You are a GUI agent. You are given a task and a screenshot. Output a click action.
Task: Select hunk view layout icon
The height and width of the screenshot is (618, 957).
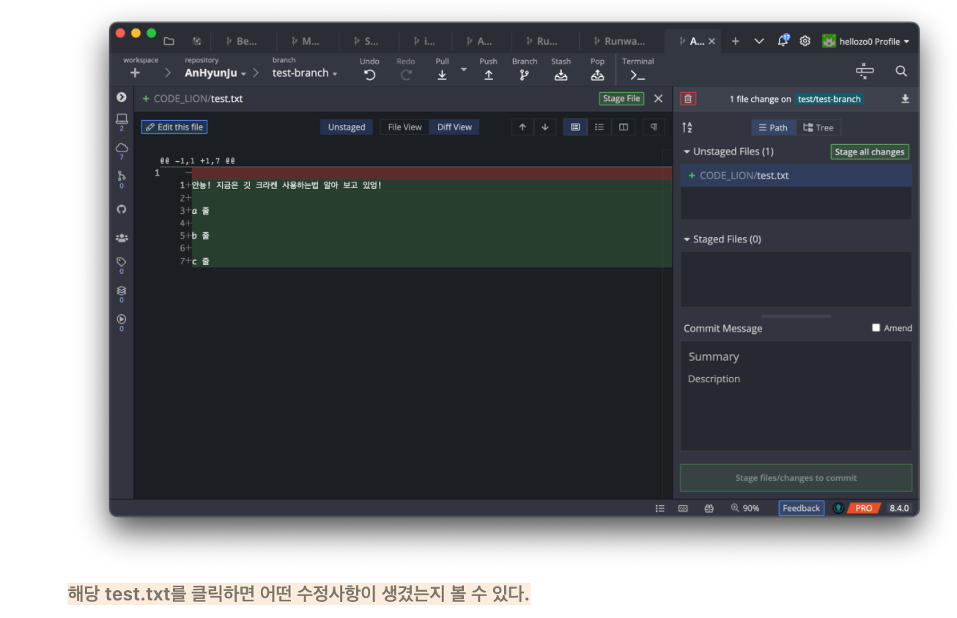coord(575,127)
